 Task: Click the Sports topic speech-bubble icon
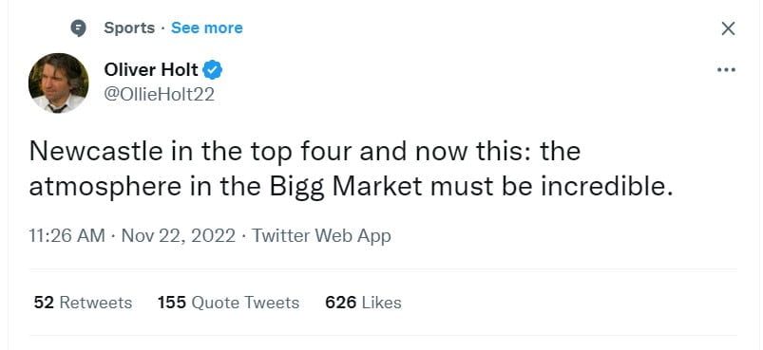tap(78, 28)
